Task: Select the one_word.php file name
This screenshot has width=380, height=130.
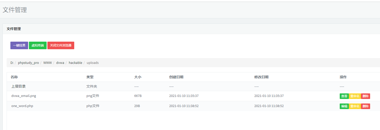Action: click(x=22, y=106)
